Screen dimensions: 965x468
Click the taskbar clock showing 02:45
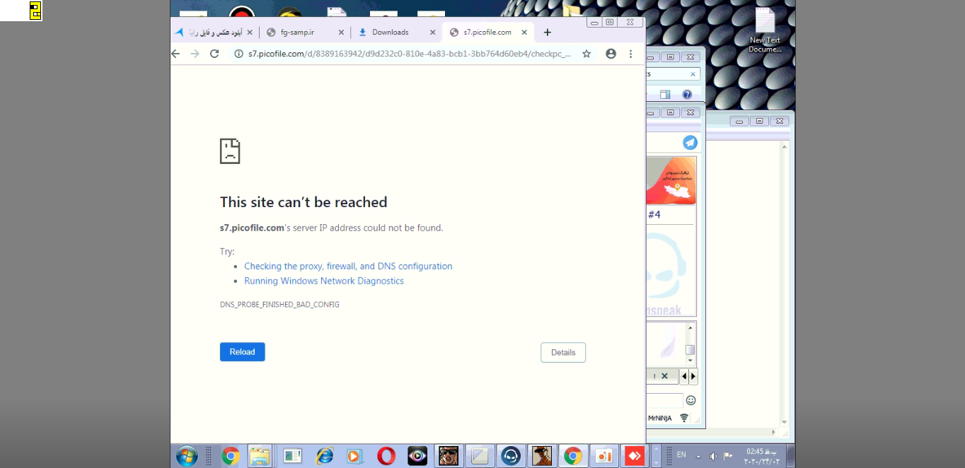pyautogui.click(x=761, y=456)
